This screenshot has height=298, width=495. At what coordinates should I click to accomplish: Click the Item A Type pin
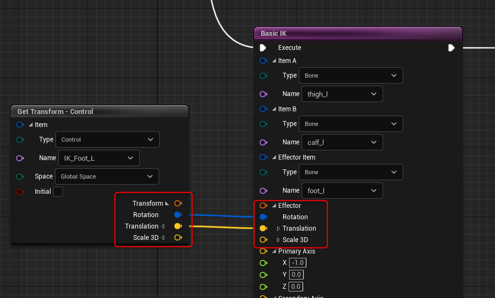(x=264, y=75)
